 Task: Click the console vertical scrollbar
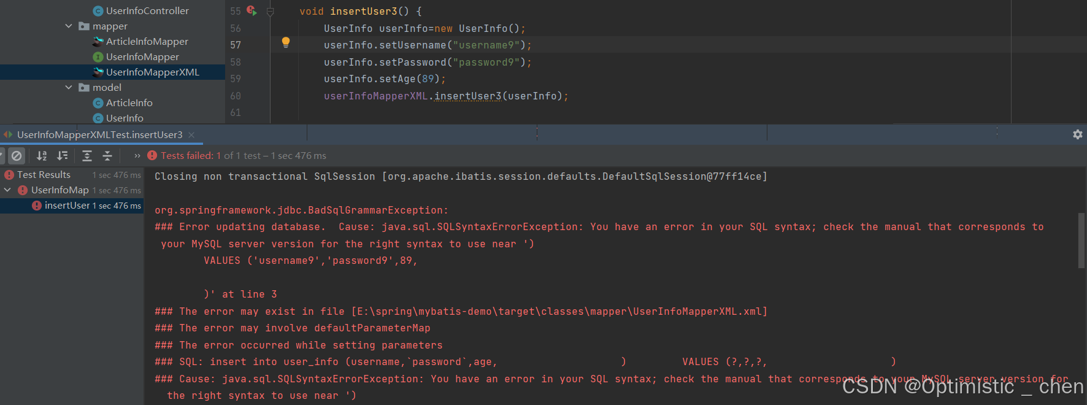pyautogui.click(x=1081, y=241)
